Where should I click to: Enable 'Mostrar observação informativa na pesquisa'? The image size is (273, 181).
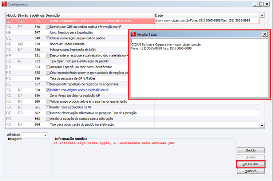pos(48,113)
